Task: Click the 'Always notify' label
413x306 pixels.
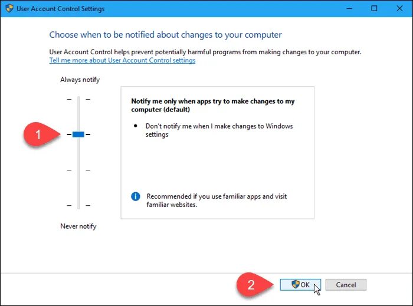Action: click(80, 80)
